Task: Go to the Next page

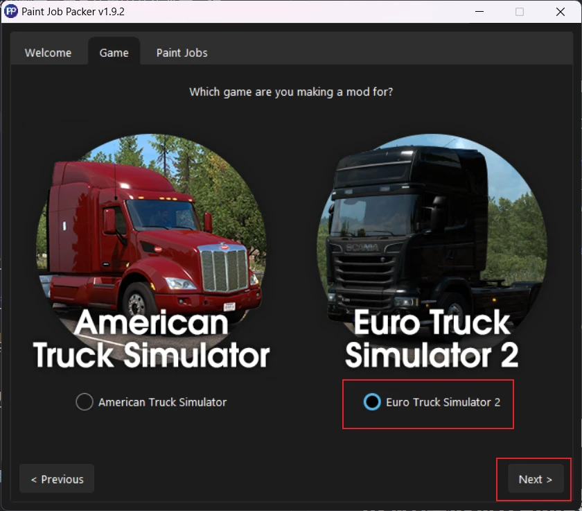Action: [x=535, y=479]
